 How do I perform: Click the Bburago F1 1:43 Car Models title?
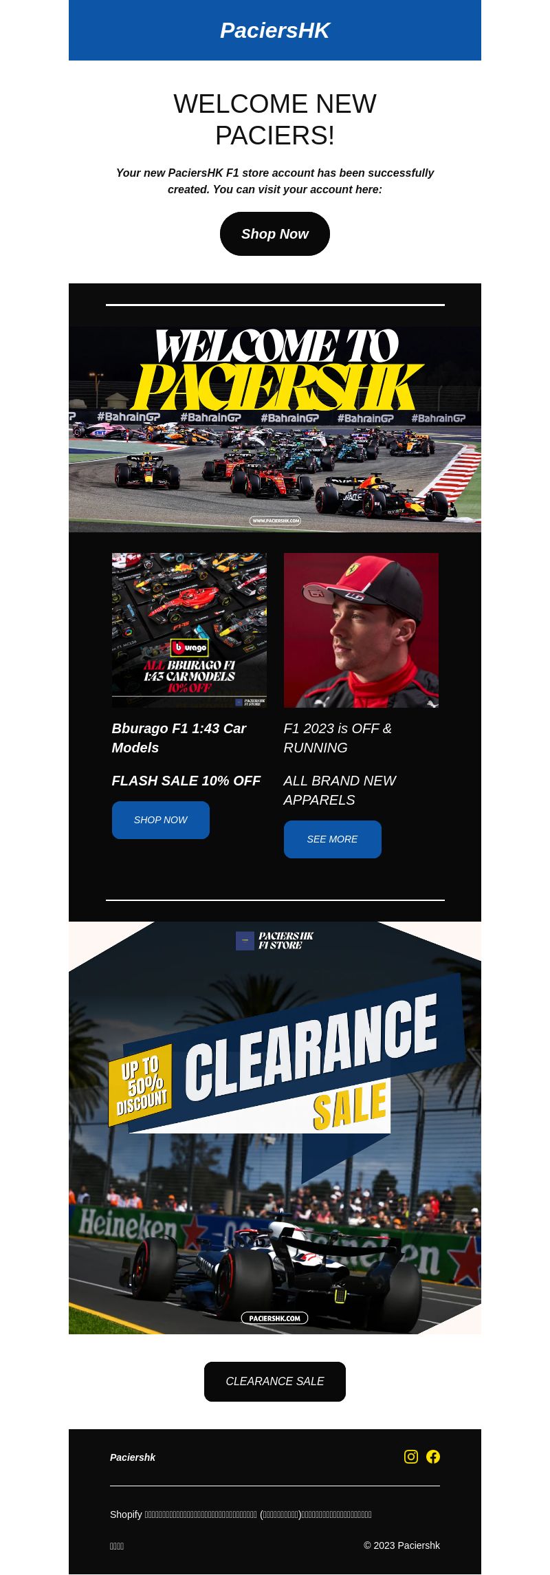(x=179, y=738)
